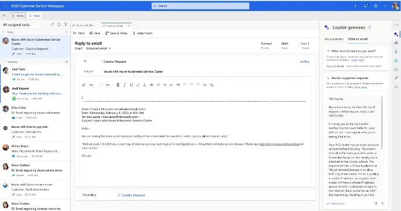
Task: Open the Claudia Mezzanti Regarding link
Action: click(x=133, y=195)
